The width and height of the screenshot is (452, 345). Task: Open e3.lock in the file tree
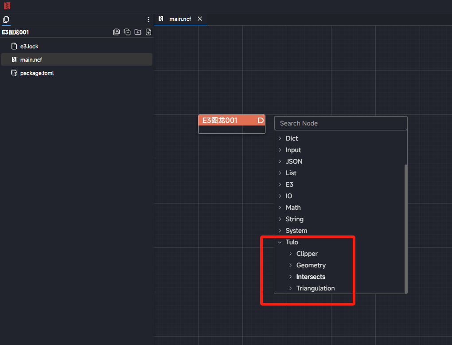pos(29,47)
